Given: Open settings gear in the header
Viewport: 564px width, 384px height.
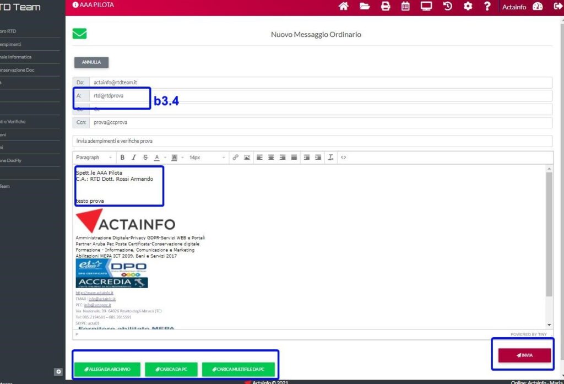Looking at the screenshot, I should [x=468, y=7].
